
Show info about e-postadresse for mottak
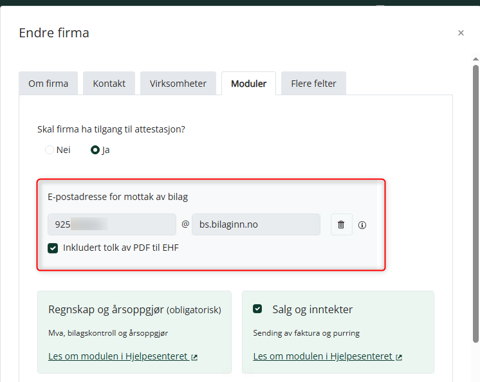tap(362, 225)
